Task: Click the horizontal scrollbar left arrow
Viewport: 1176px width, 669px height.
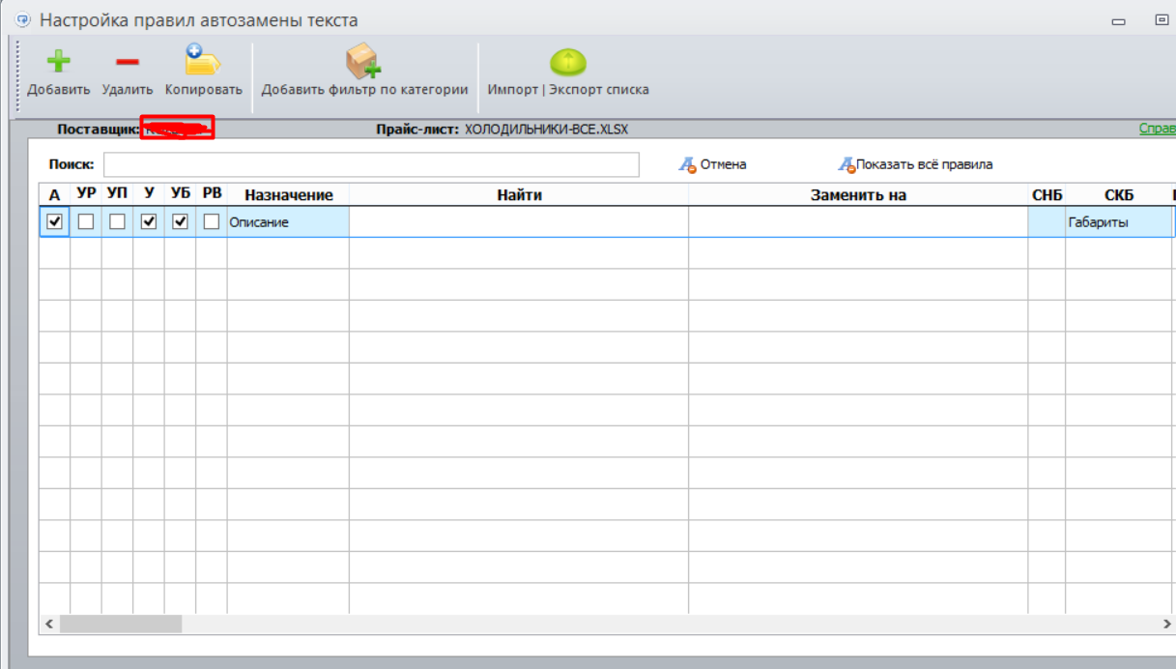Action: point(50,625)
